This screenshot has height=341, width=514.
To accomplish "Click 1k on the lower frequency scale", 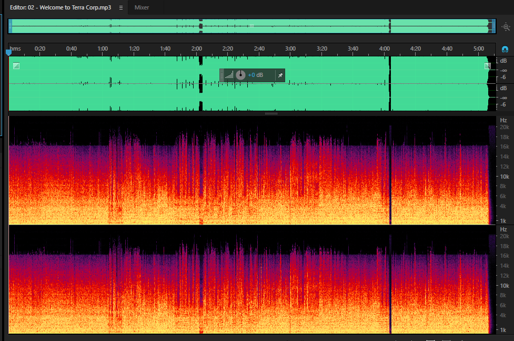I will pyautogui.click(x=503, y=330).
